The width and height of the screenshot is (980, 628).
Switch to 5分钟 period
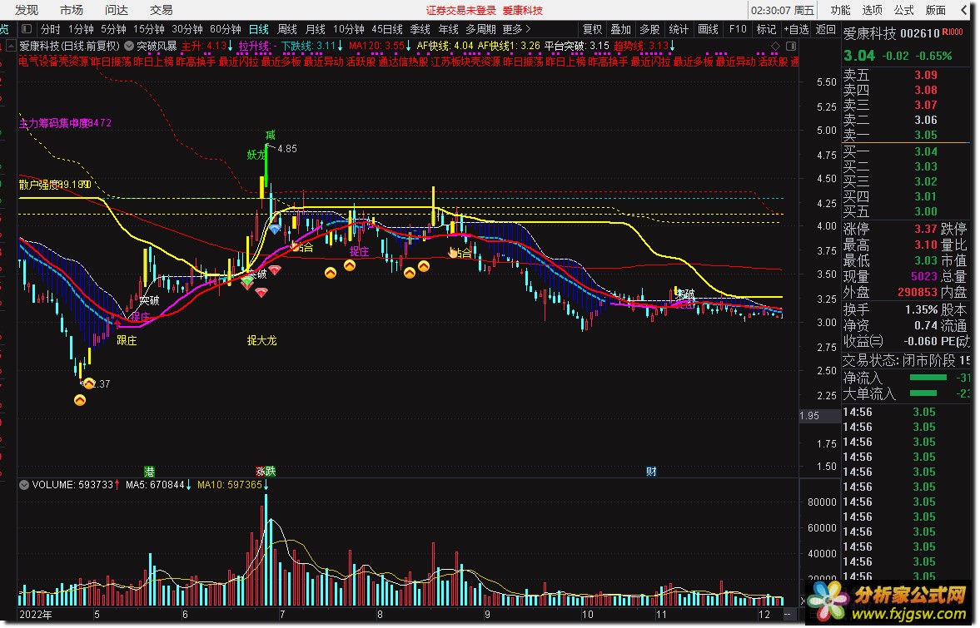coord(113,29)
